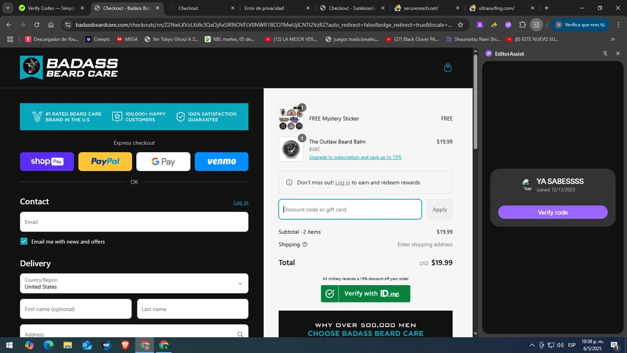Open the shopping bag cart icon

(448, 68)
